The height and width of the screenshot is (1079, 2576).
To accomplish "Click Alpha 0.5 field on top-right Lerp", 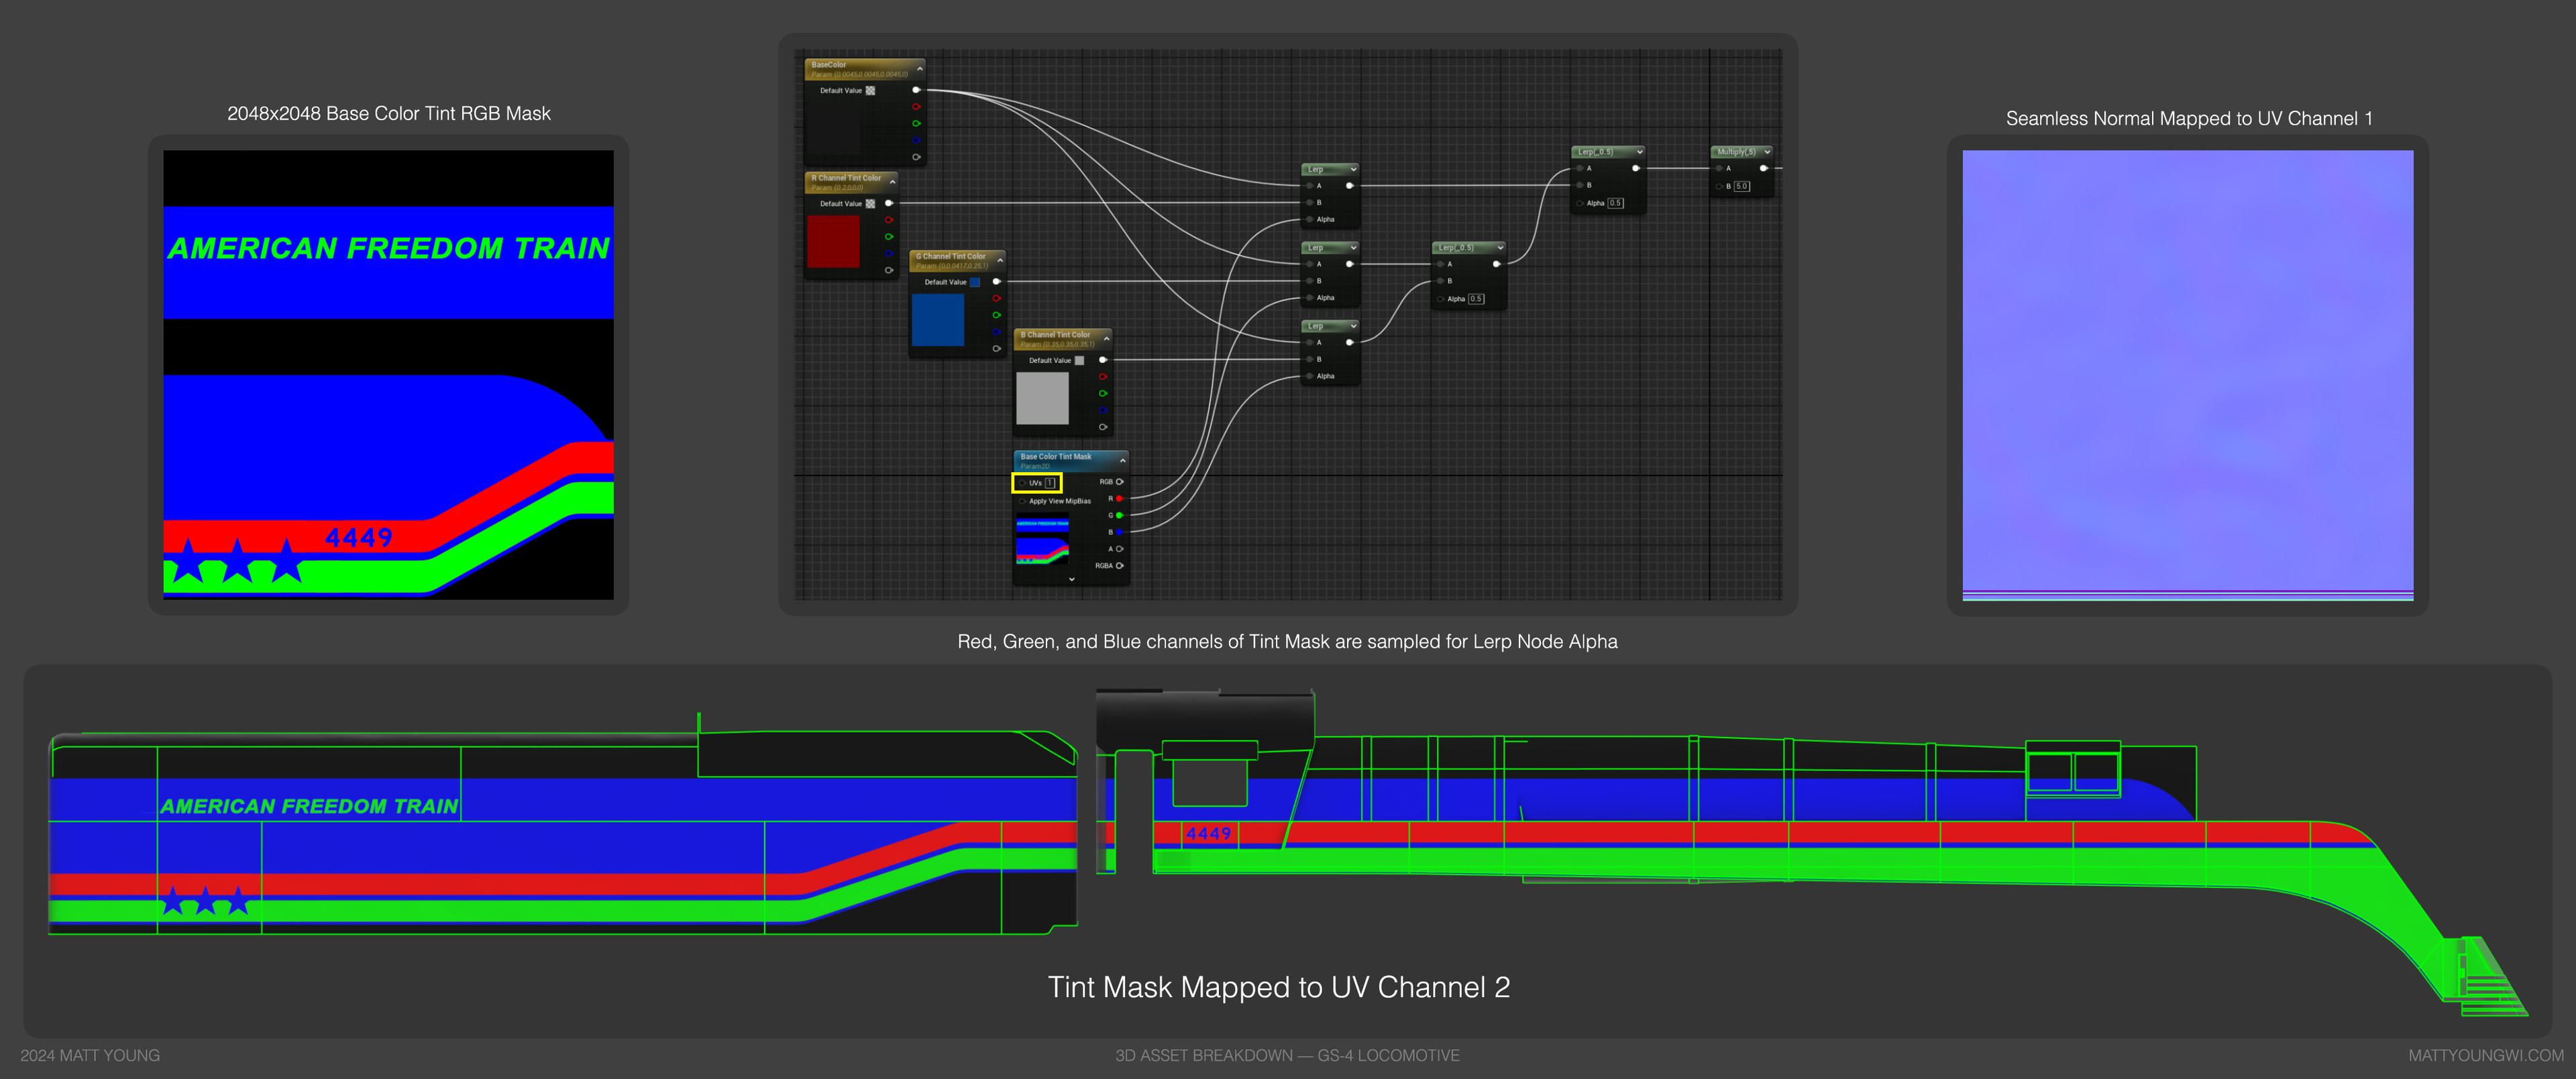I will 1616,203.
